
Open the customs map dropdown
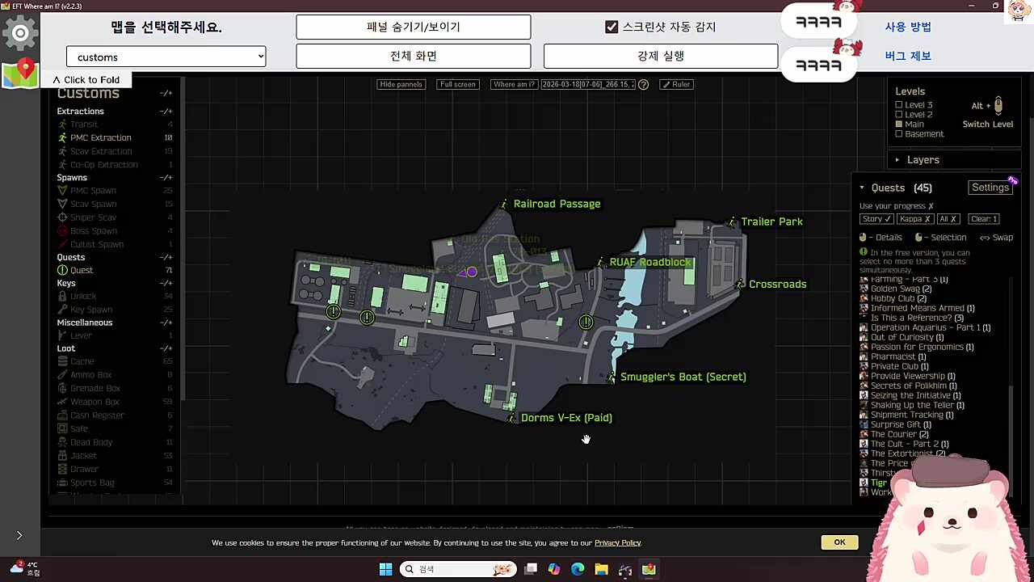166,57
